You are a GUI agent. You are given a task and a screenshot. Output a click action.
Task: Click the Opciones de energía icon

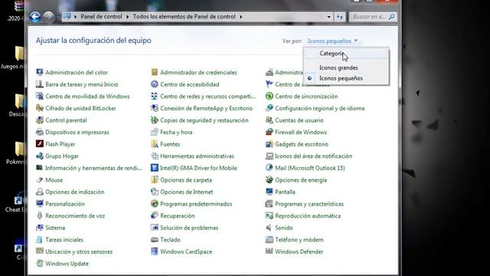269,180
